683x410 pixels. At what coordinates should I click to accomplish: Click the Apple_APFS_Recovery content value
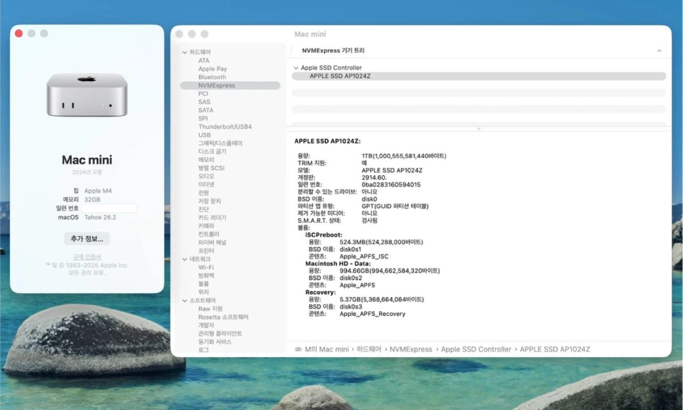[373, 314]
